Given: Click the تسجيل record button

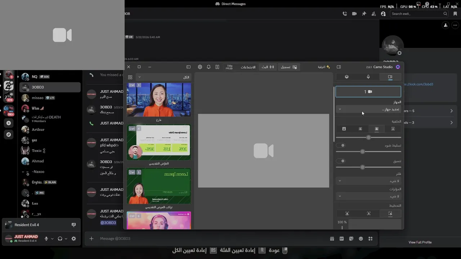Looking at the screenshot, I should click(x=289, y=67).
